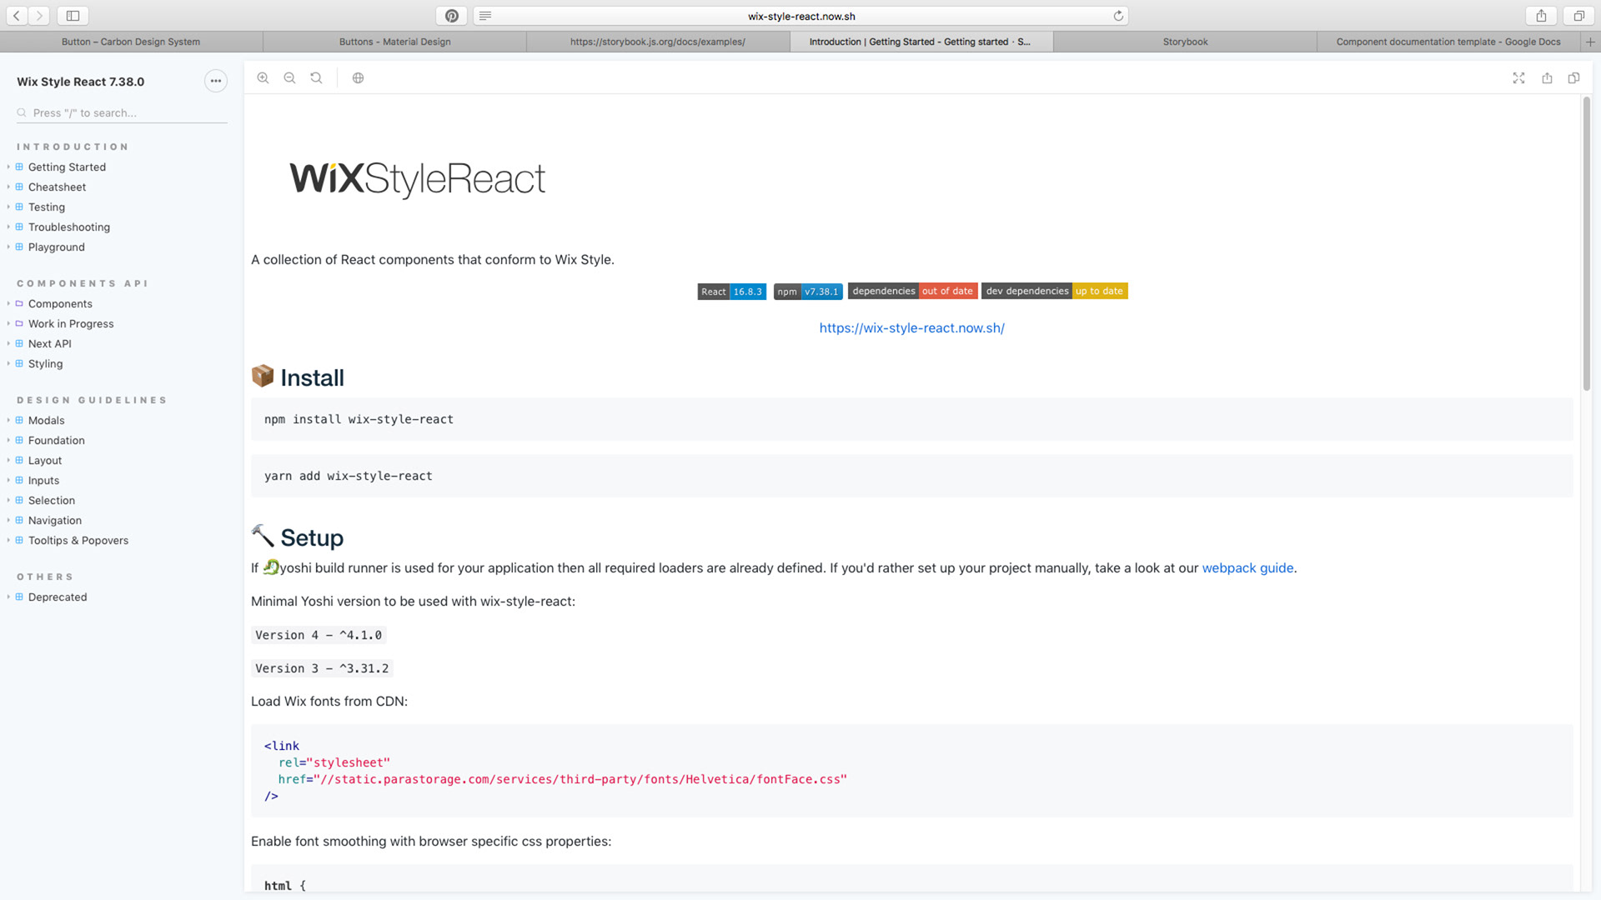Open a new tab with plus button
1601x900 pixels.
tap(1590, 42)
